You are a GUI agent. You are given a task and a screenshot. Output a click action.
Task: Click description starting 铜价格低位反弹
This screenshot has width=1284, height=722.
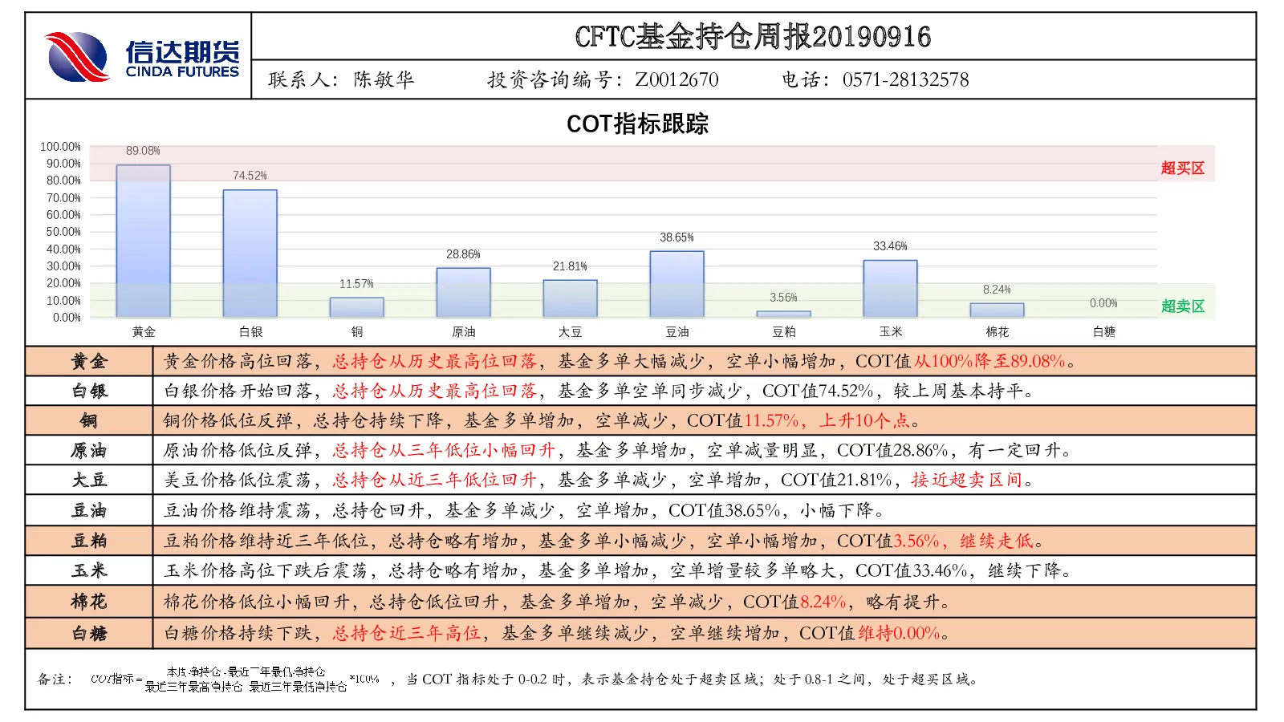click(542, 420)
